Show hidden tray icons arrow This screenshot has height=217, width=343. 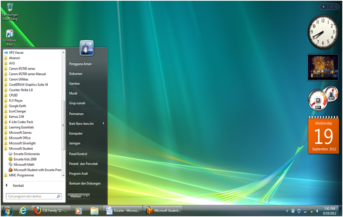pyautogui.click(x=287, y=211)
